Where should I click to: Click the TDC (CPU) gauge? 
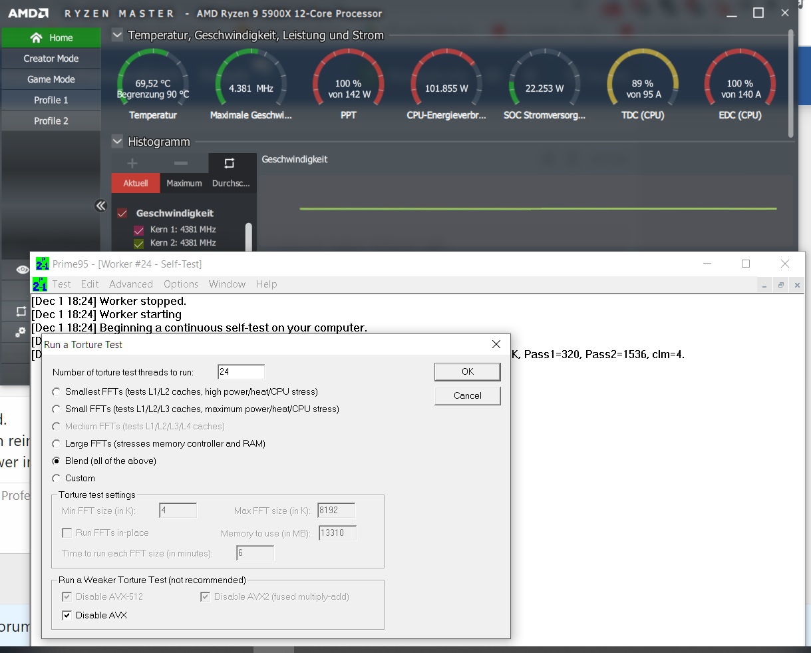click(x=643, y=85)
